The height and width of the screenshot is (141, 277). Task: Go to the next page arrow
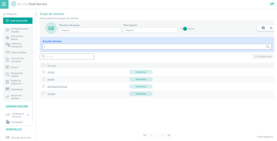[x=163, y=135]
